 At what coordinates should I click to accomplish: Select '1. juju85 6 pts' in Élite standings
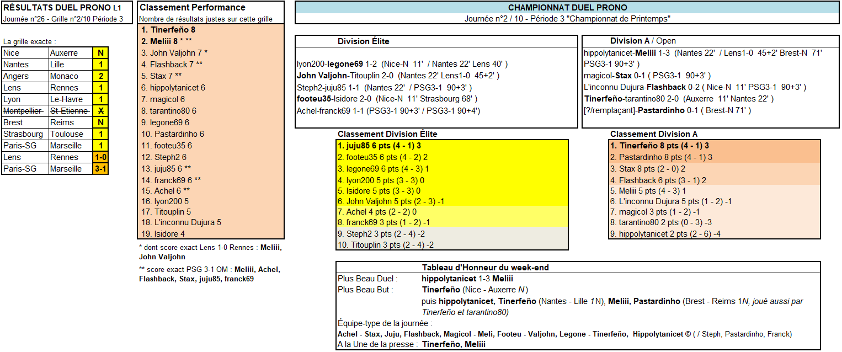[380, 146]
